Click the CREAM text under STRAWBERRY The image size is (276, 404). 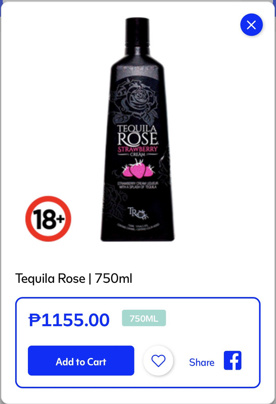[137, 155]
